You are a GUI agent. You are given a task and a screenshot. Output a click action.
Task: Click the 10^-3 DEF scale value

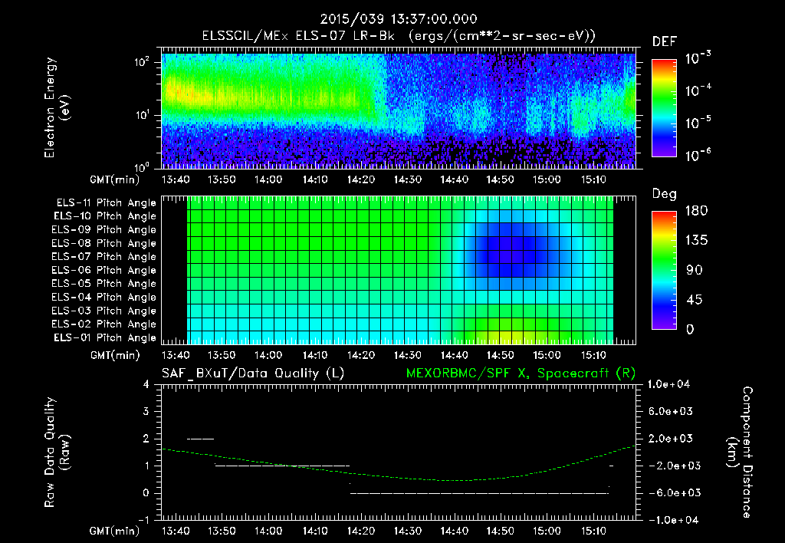698,58
